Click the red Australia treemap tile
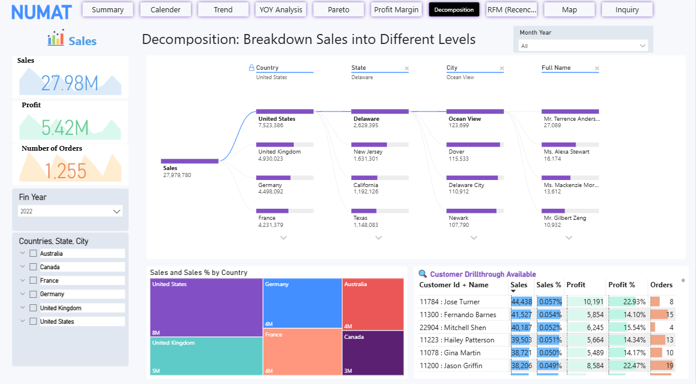Image resolution: width=696 pixels, height=384 pixels. (373, 304)
